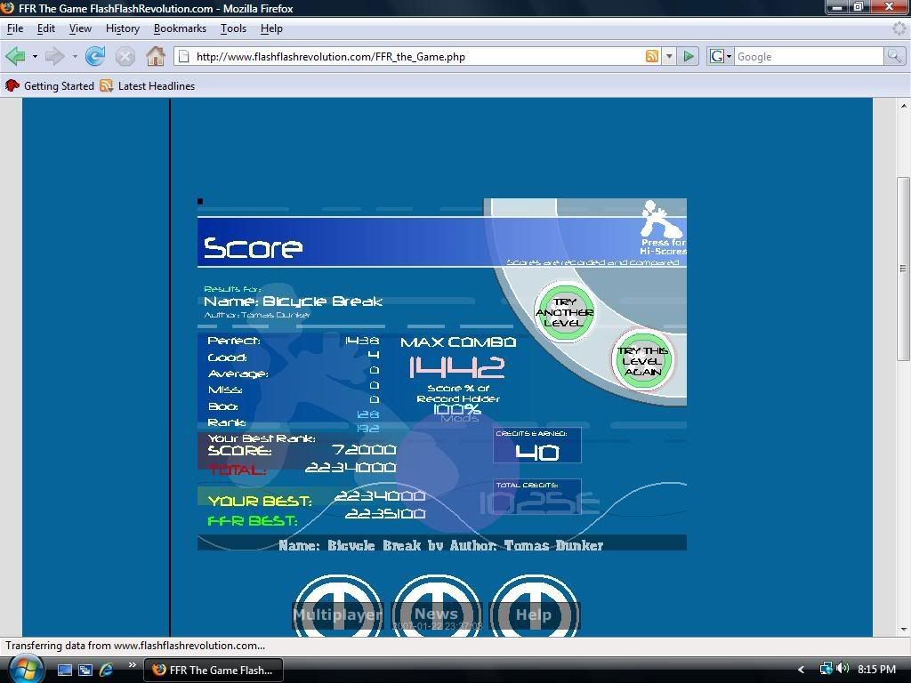Click Try This Level Again button
911x683 pixels.
tap(642, 361)
